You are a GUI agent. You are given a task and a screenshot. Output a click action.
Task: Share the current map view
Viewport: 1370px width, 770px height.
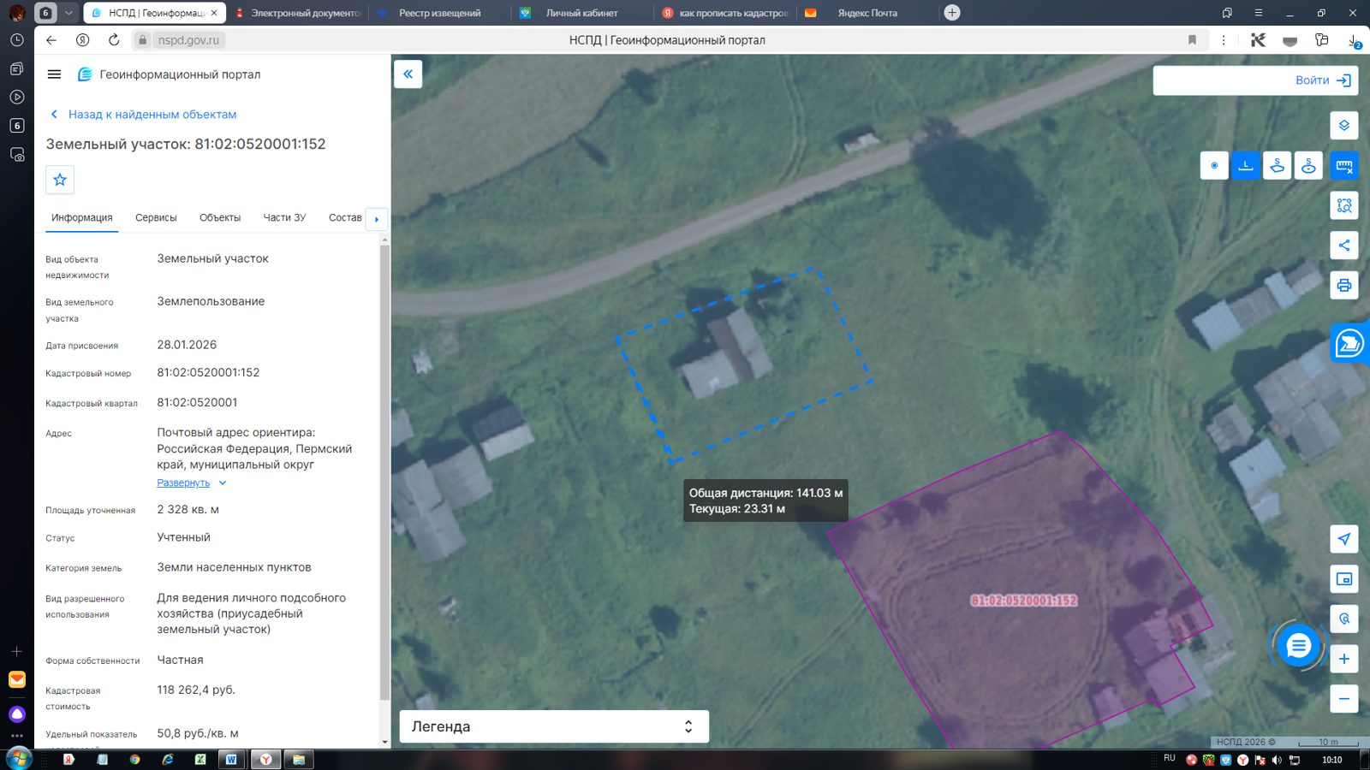[x=1343, y=246]
